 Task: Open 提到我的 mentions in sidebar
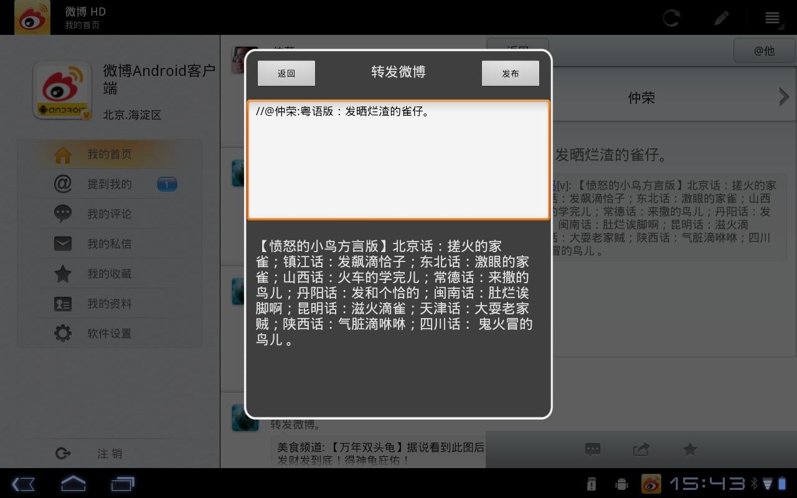[110, 184]
